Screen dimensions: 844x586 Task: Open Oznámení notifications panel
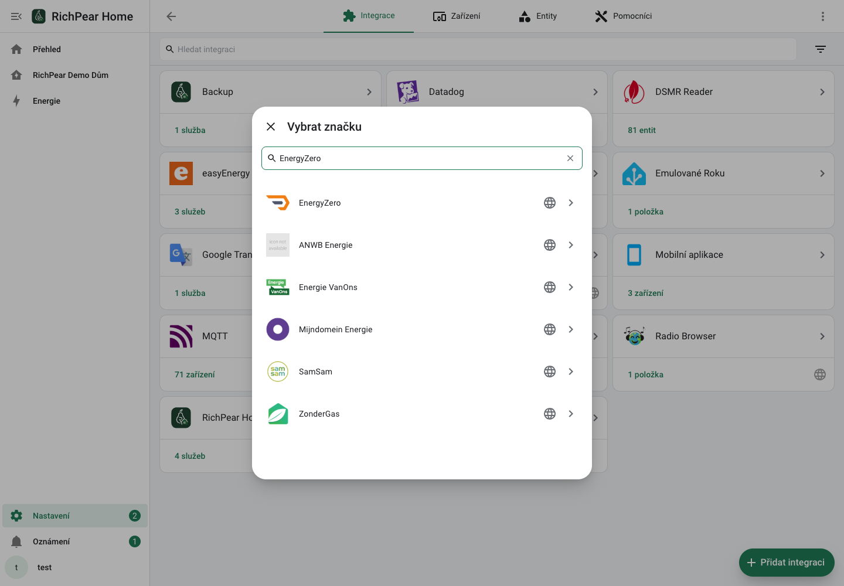tap(75, 541)
